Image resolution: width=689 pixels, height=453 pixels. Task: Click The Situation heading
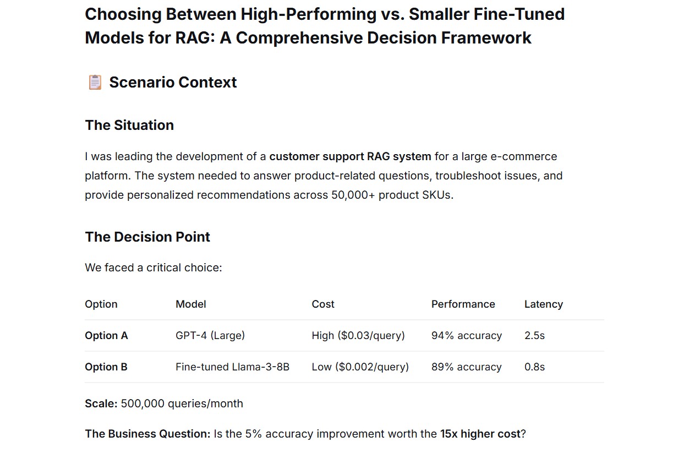coord(129,125)
